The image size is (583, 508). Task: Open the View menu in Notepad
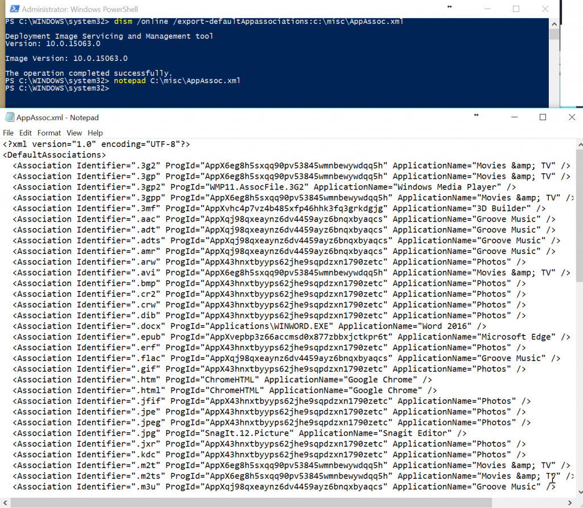[x=74, y=133]
